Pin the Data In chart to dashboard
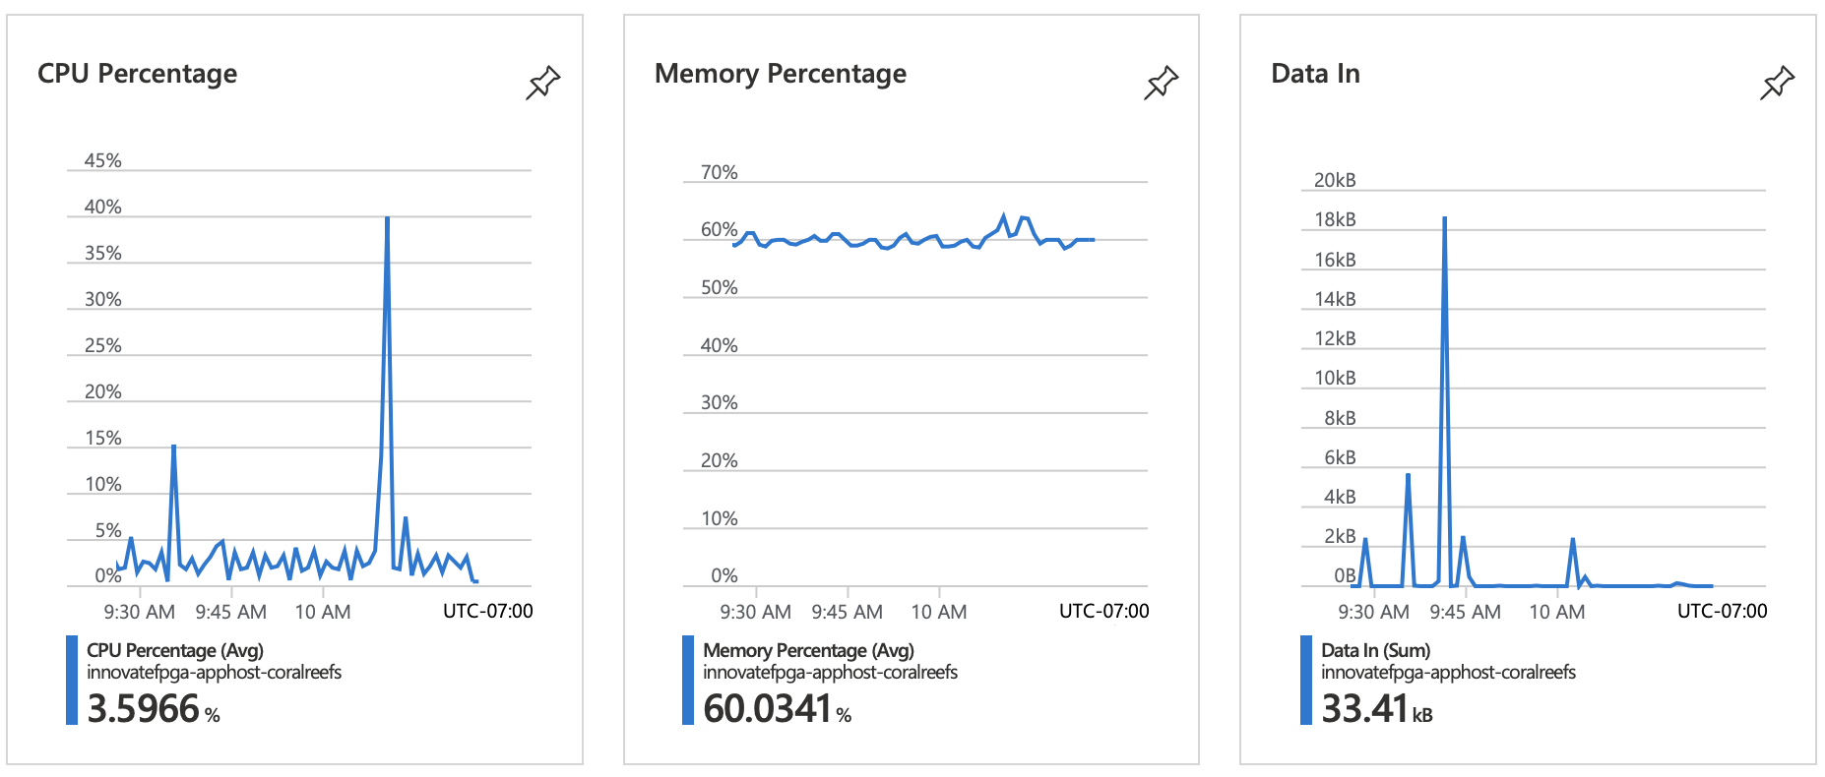Image resolution: width=1825 pixels, height=777 pixels. [x=1777, y=83]
